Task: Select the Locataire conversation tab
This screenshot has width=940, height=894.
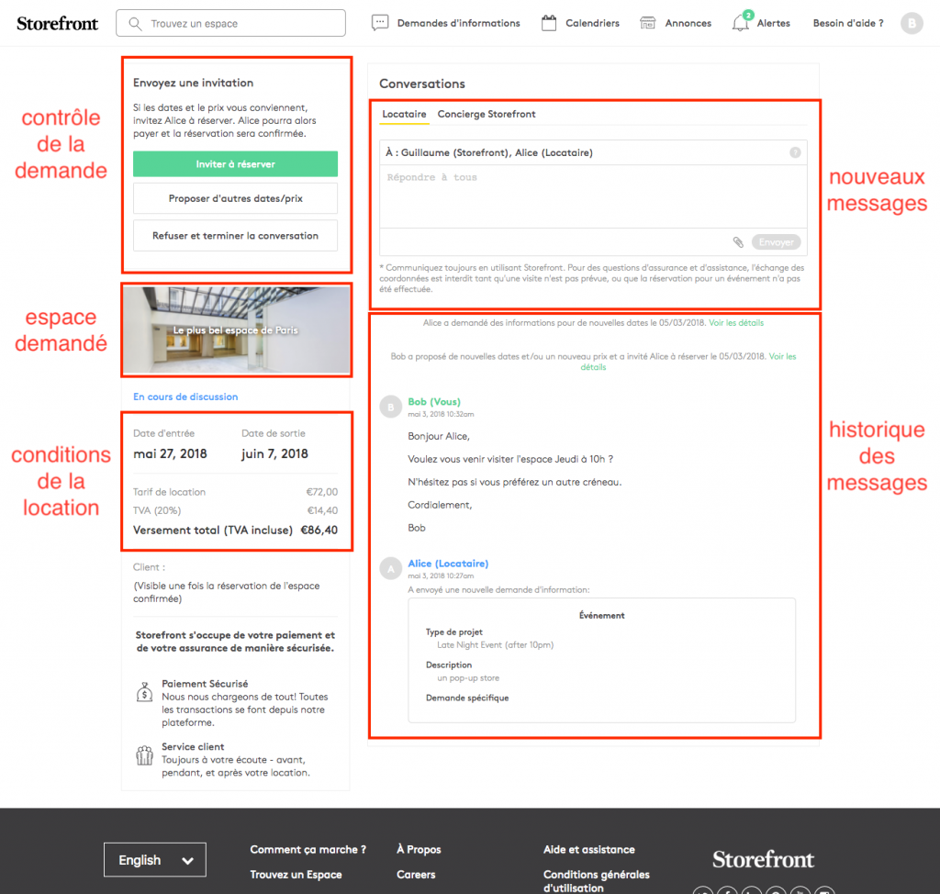Action: (404, 114)
